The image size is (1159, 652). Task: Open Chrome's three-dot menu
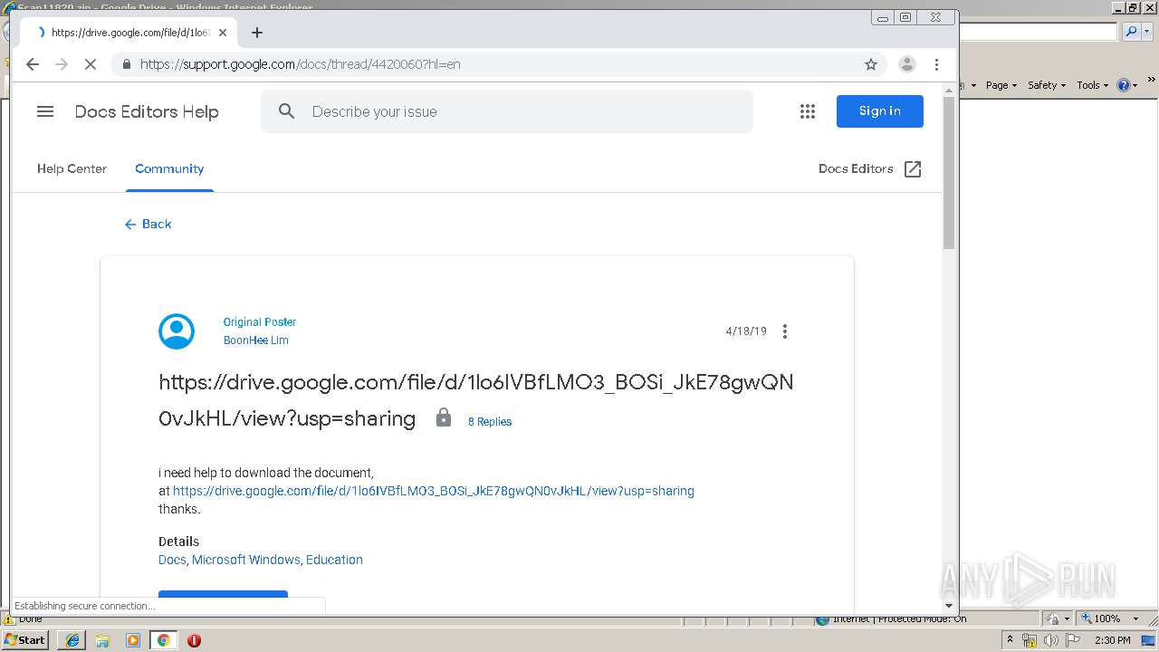click(x=937, y=64)
